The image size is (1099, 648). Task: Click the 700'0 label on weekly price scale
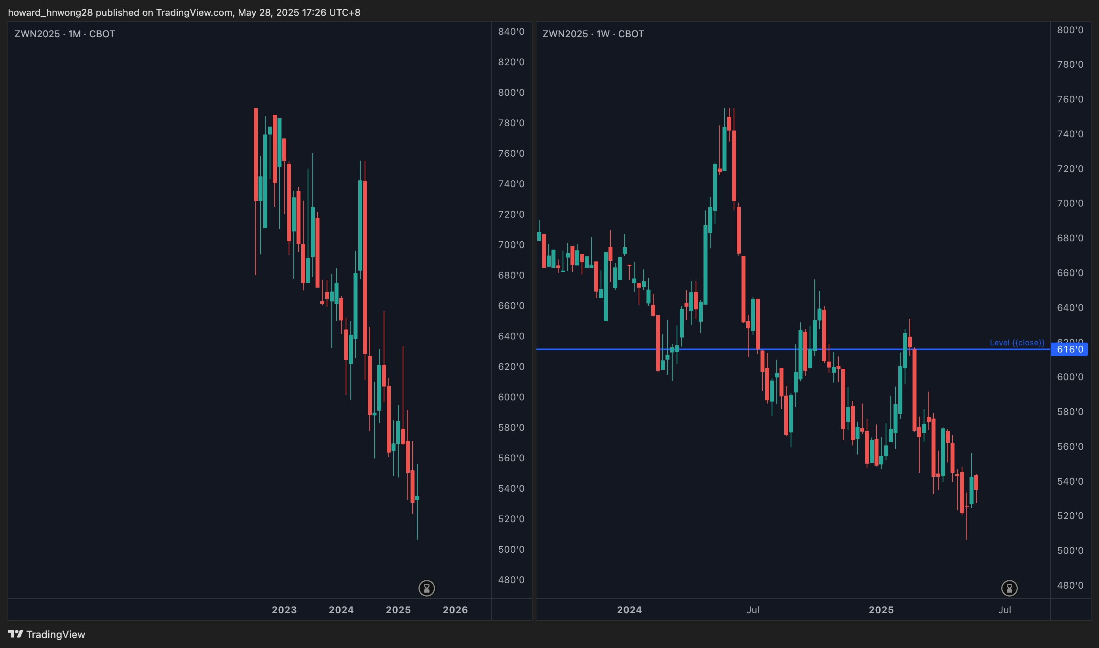1070,203
